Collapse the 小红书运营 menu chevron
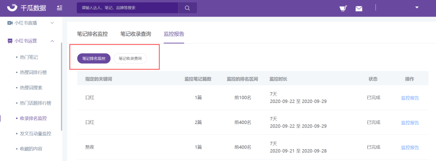436x161 pixels. click(52, 41)
